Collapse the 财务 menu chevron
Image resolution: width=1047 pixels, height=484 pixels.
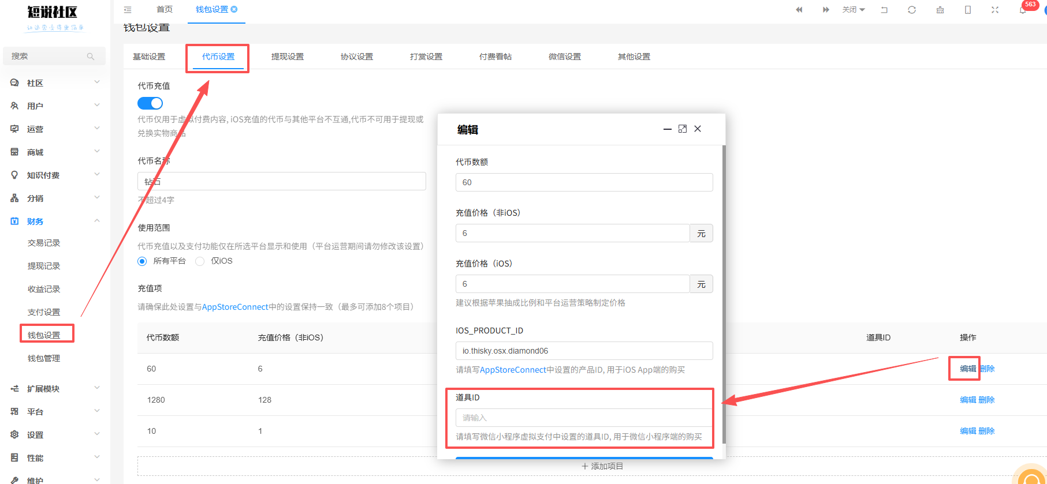coord(97,221)
